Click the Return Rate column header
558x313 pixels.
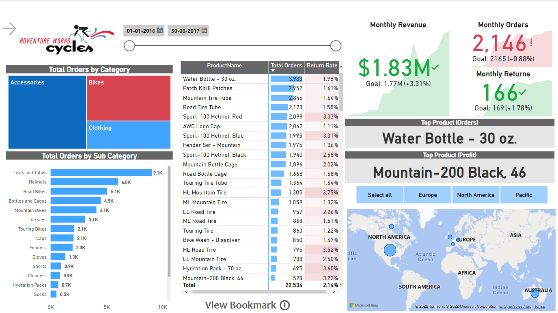click(322, 66)
